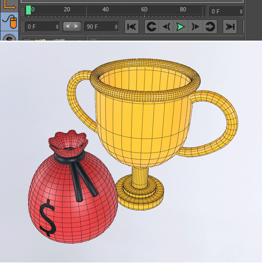Step back one frame
The height and width of the screenshot is (266, 262).
(166, 27)
